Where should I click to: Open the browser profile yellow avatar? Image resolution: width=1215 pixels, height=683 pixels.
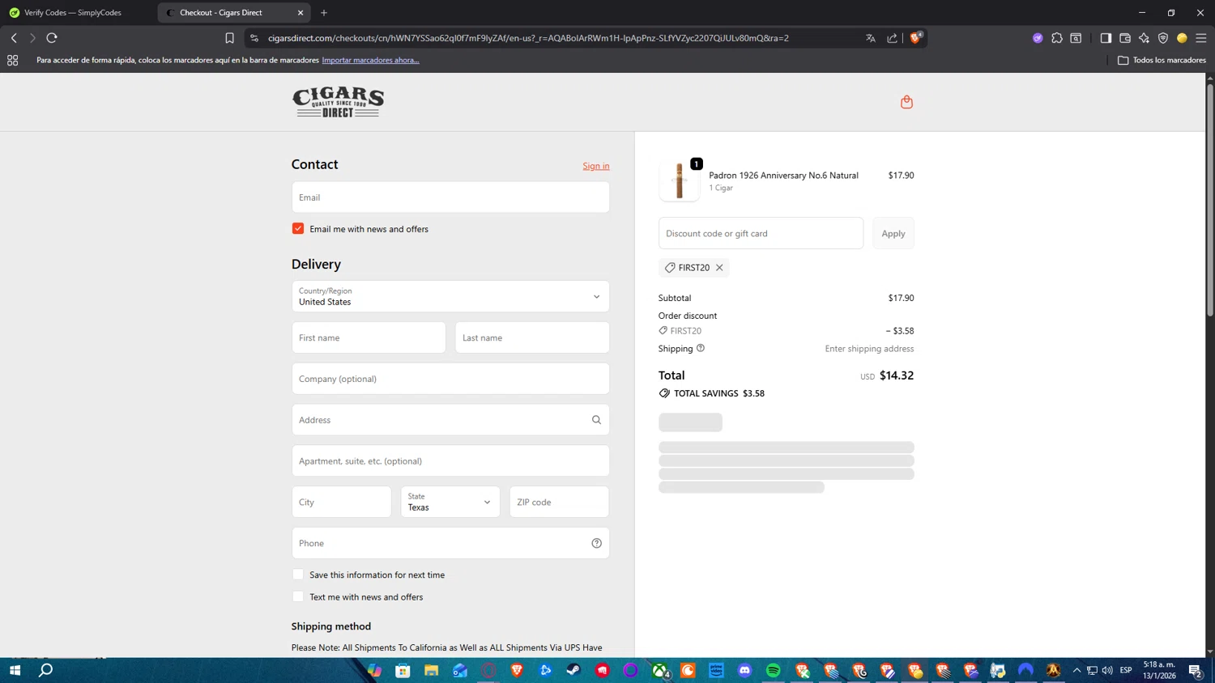(x=1182, y=38)
